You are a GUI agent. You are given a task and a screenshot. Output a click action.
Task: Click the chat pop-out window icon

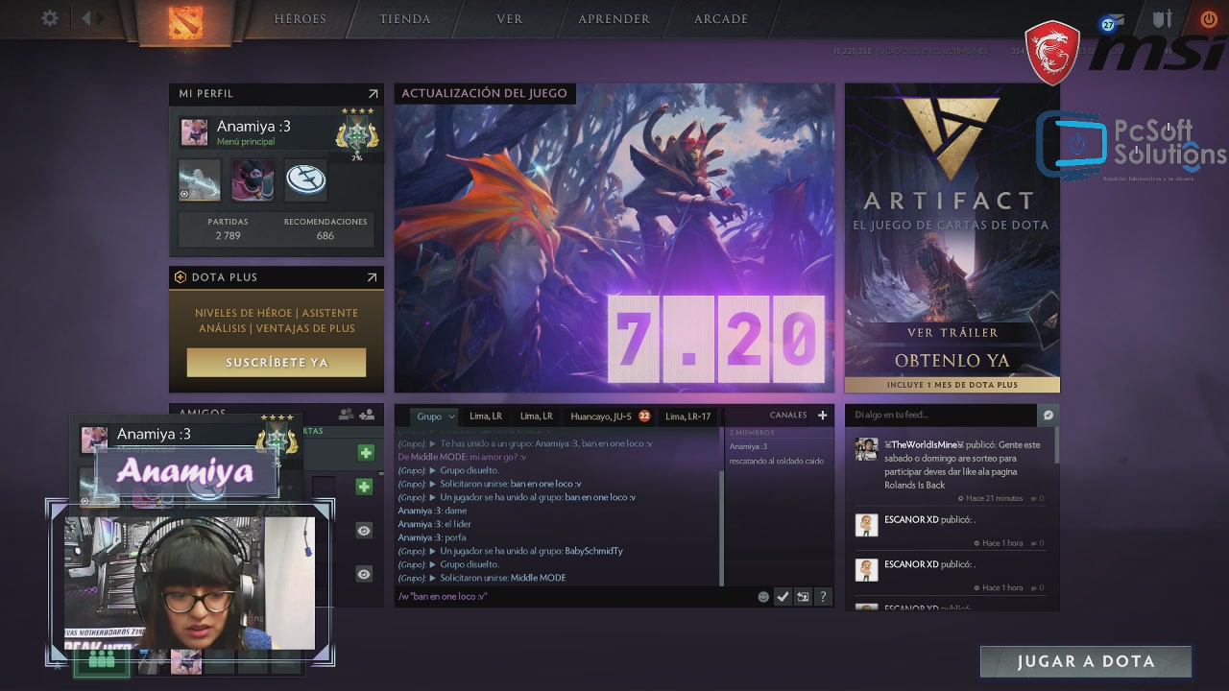point(803,597)
